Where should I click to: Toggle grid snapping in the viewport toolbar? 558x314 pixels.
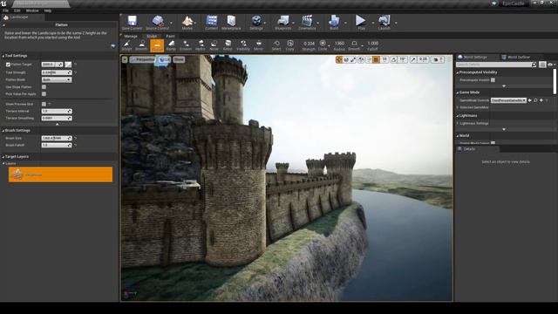click(376, 60)
